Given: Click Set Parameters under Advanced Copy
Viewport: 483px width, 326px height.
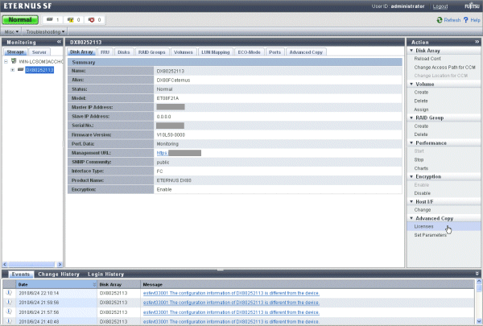Looking at the screenshot, I should pos(430,235).
